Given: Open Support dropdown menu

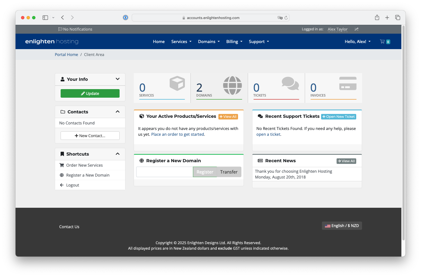Looking at the screenshot, I should click(259, 42).
